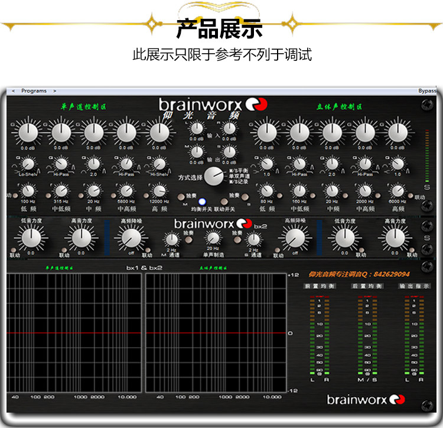Click the mono section 中高频 gain knob
The image size is (443, 428).
(126, 132)
